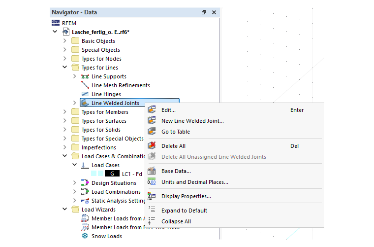
Task: Expand the Design Situations node
Action: (x=75, y=183)
